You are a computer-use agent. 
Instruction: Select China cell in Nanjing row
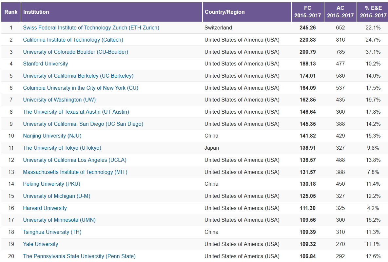pos(212,136)
